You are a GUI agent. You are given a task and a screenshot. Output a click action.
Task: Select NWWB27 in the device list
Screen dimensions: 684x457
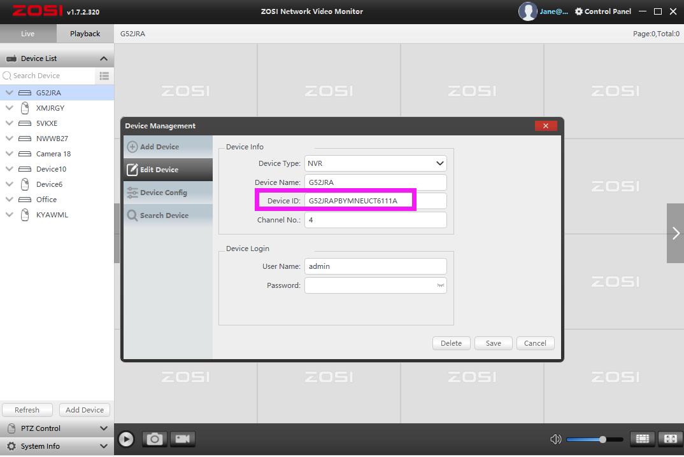pos(57,139)
